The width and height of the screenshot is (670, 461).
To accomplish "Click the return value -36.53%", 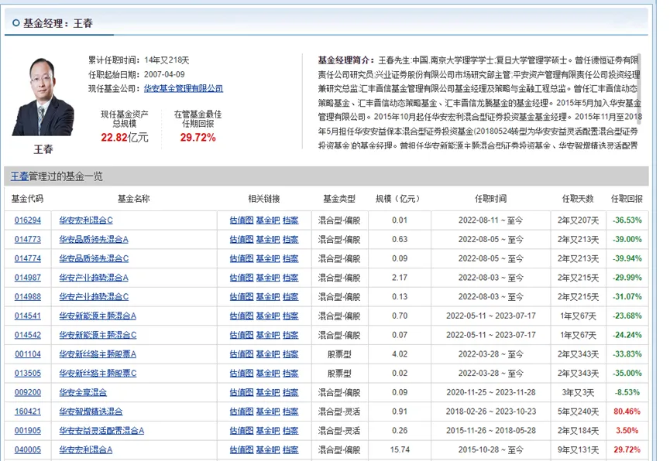I will (x=627, y=220).
